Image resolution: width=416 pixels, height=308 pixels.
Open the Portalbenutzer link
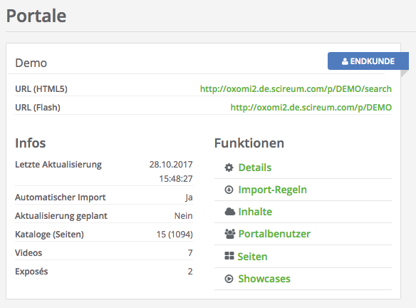[x=274, y=234]
